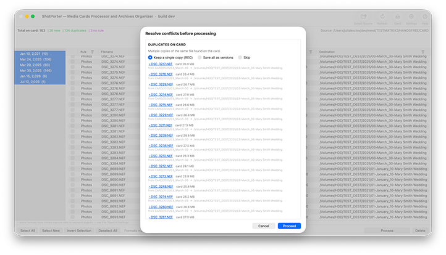Click the Rule column filter icon

(x=92, y=52)
